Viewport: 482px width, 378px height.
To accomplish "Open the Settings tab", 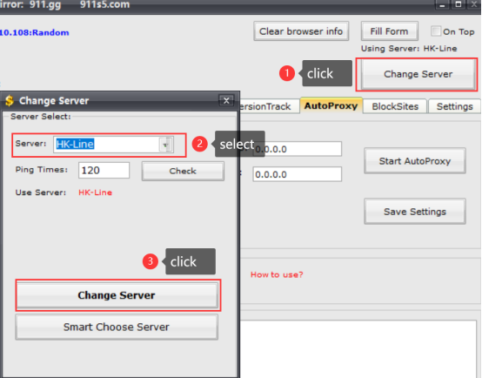I will pyautogui.click(x=454, y=106).
